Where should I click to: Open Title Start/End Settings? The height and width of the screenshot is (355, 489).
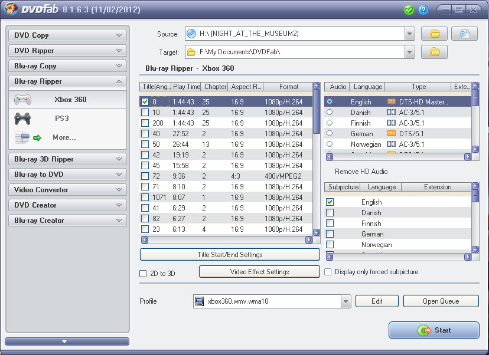[230, 254]
